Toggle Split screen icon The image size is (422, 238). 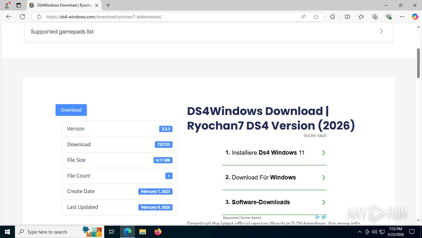click(347, 17)
